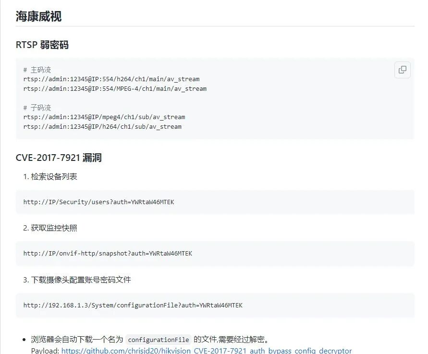
Task: Click the 海康威视 heading
Action: click(38, 16)
